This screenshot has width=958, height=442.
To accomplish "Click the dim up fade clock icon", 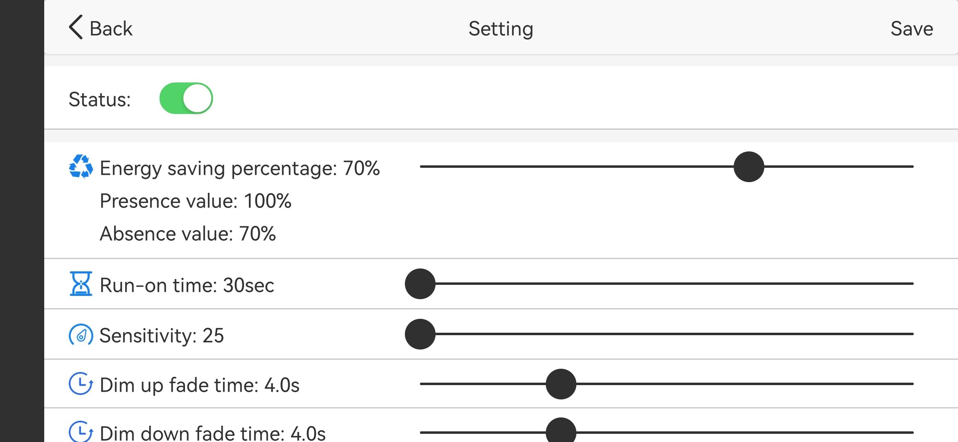I will click(81, 383).
